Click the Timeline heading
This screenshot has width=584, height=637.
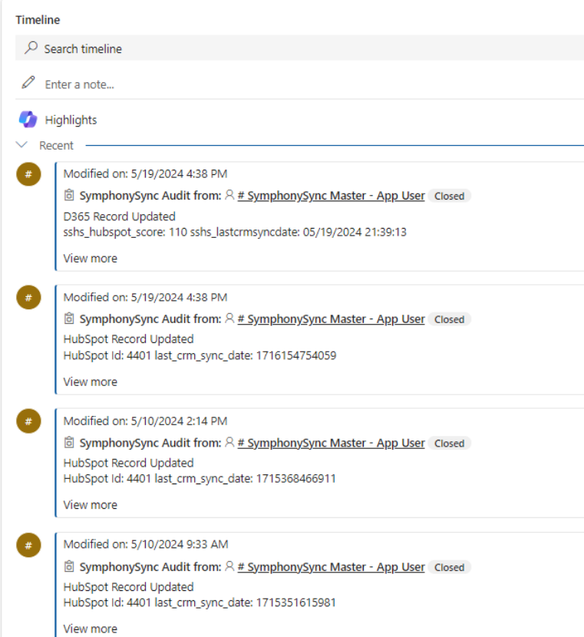tap(38, 20)
